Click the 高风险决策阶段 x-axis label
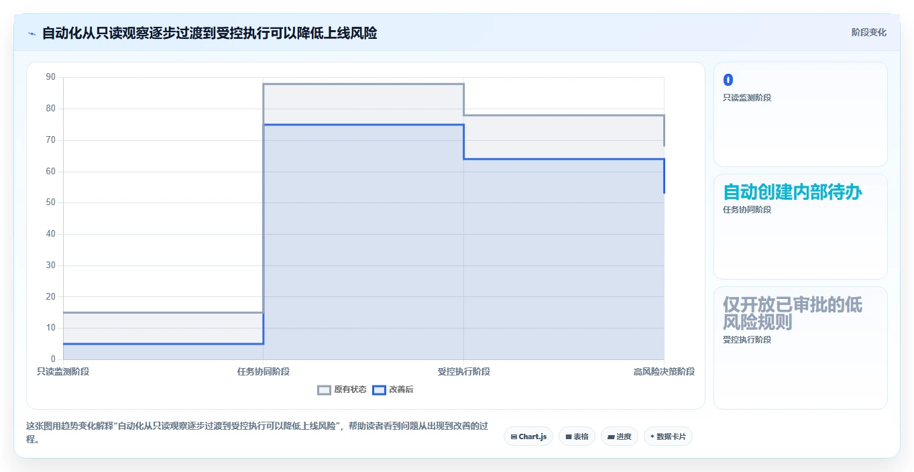The height and width of the screenshot is (472, 914). (x=664, y=371)
